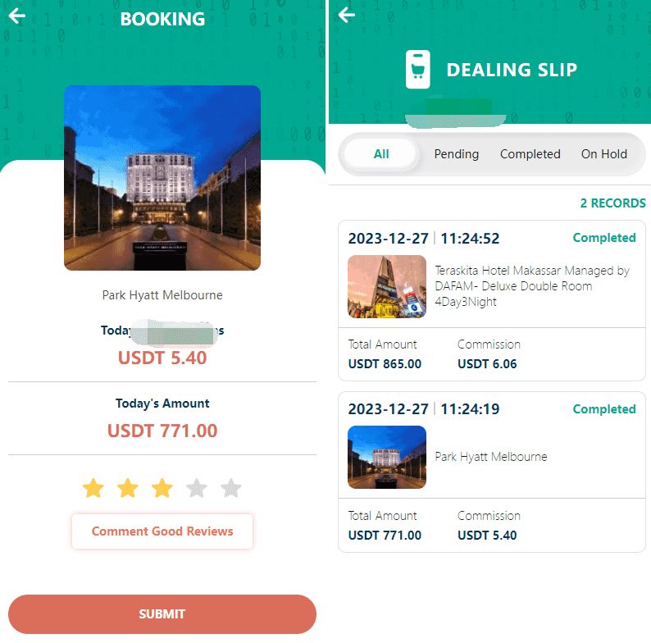
Task: Set rating to five stars
Action: pyautogui.click(x=231, y=488)
